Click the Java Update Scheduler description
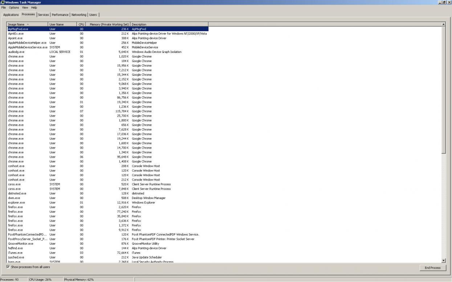This screenshot has width=452, height=282. (147, 257)
